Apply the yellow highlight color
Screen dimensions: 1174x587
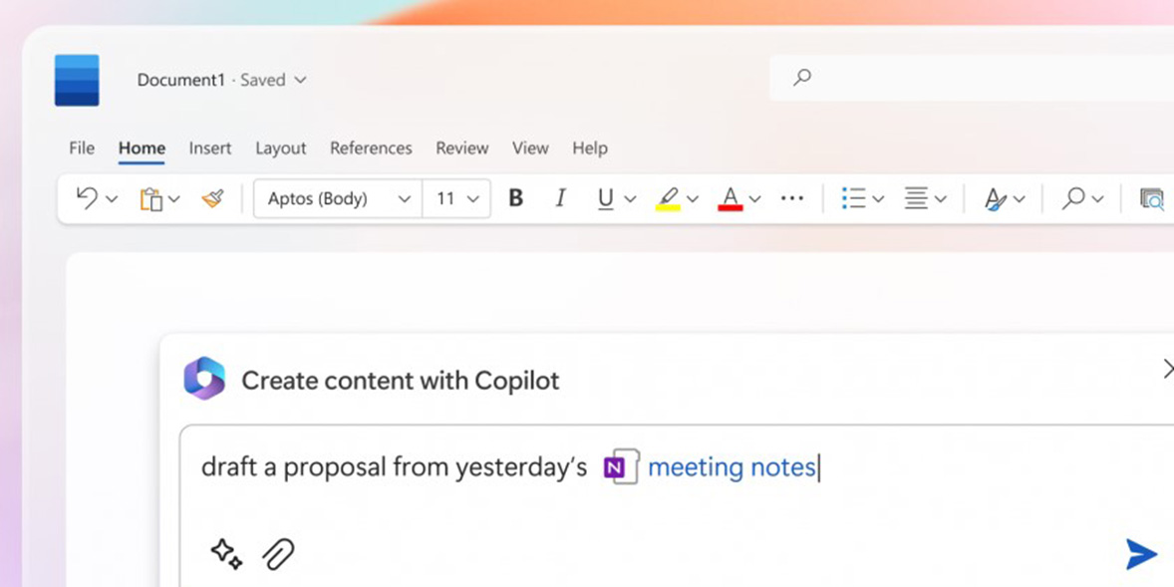pos(668,199)
